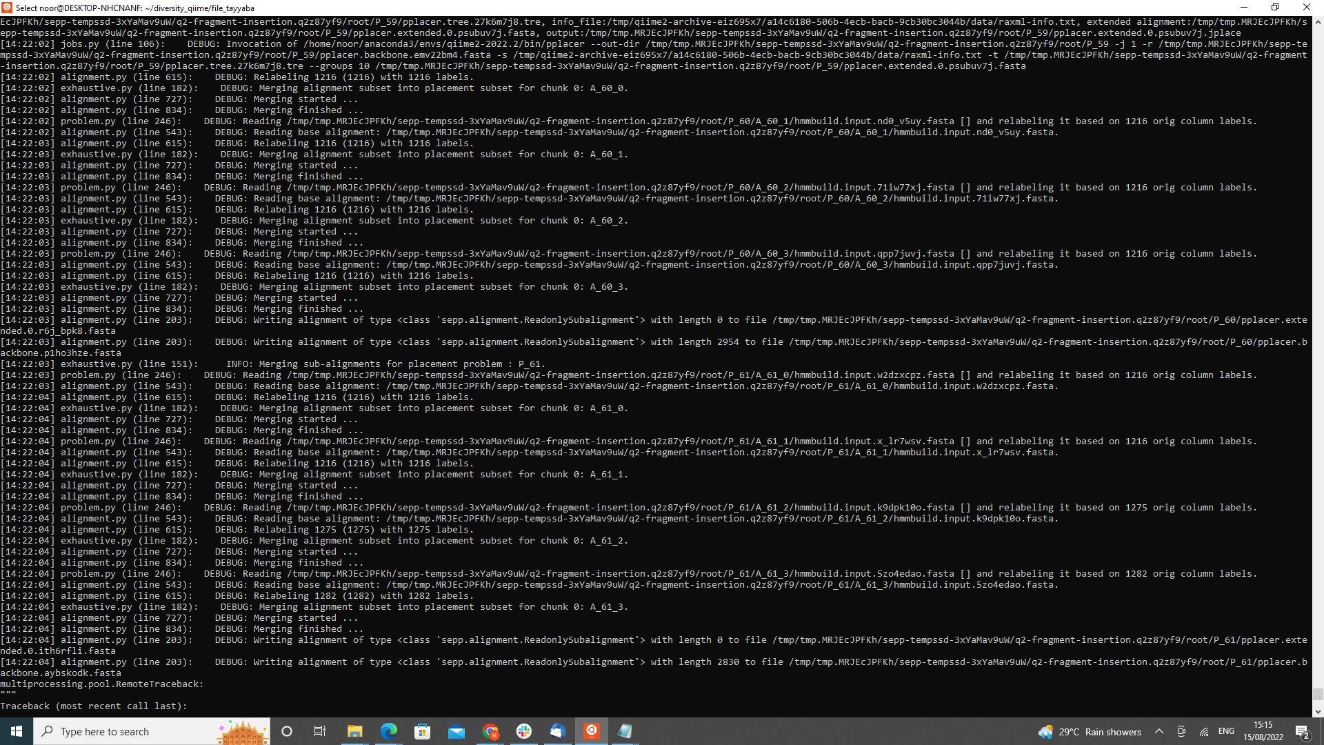The image size is (1324, 745).
Task: Open Thunderbird from the taskbar
Action: 558,731
